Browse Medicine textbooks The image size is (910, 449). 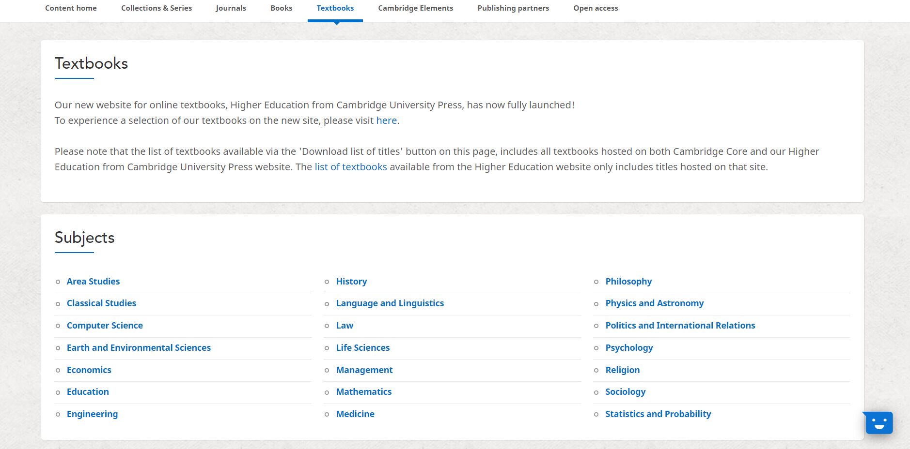355,414
